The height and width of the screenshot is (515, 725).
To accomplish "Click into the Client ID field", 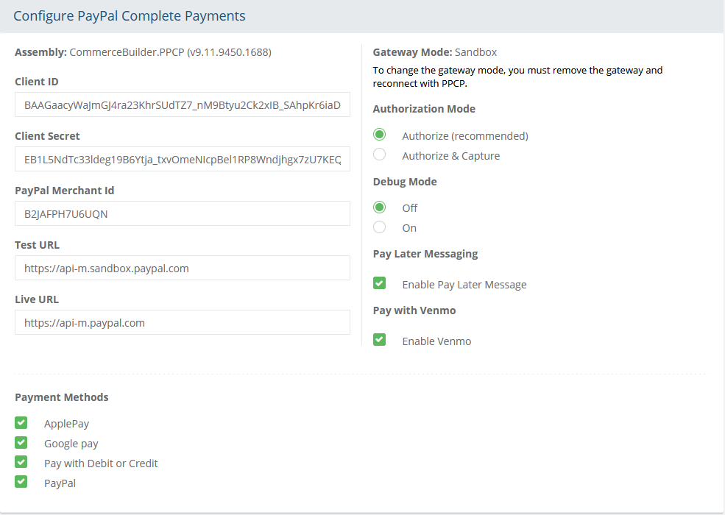I will [182, 105].
